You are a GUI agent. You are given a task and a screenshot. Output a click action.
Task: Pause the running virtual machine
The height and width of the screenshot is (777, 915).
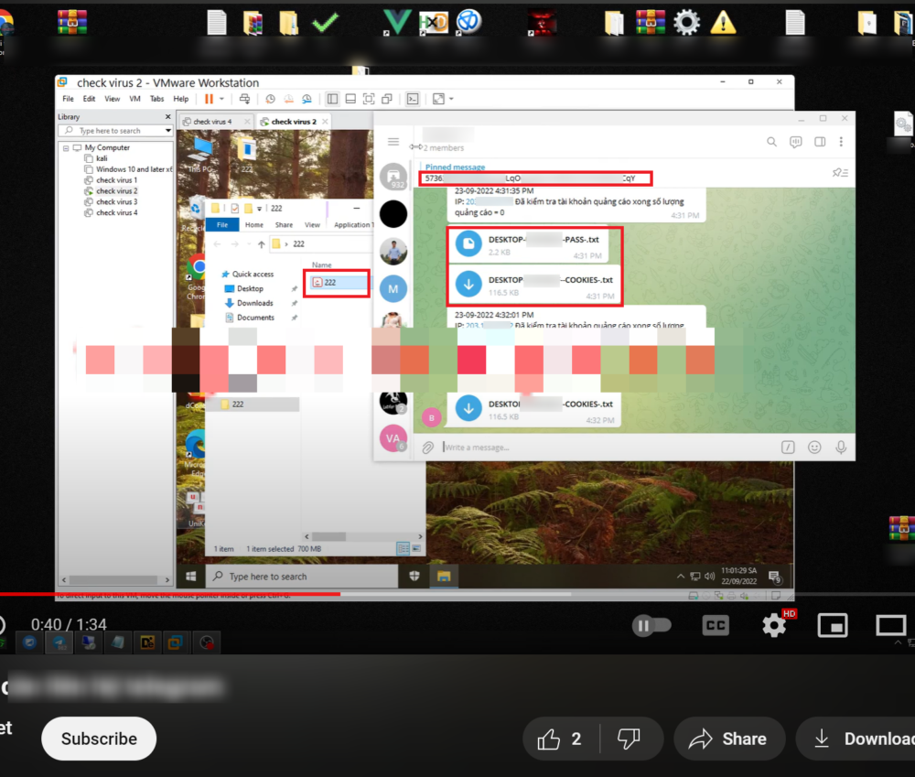[x=209, y=99]
